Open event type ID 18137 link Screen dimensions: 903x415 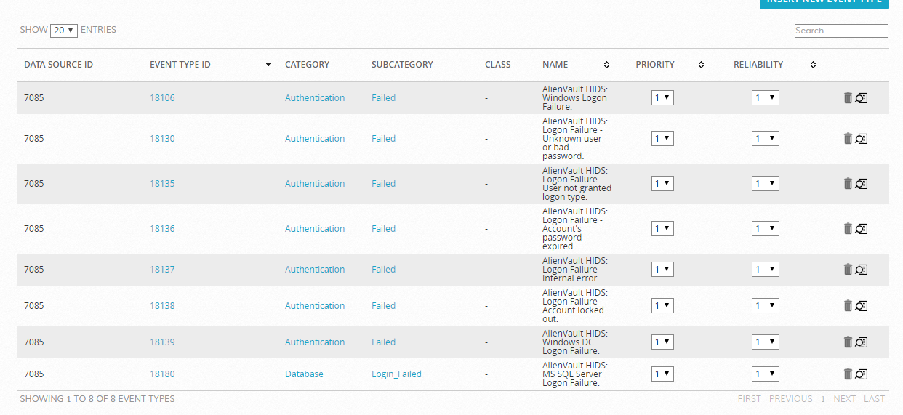(162, 270)
